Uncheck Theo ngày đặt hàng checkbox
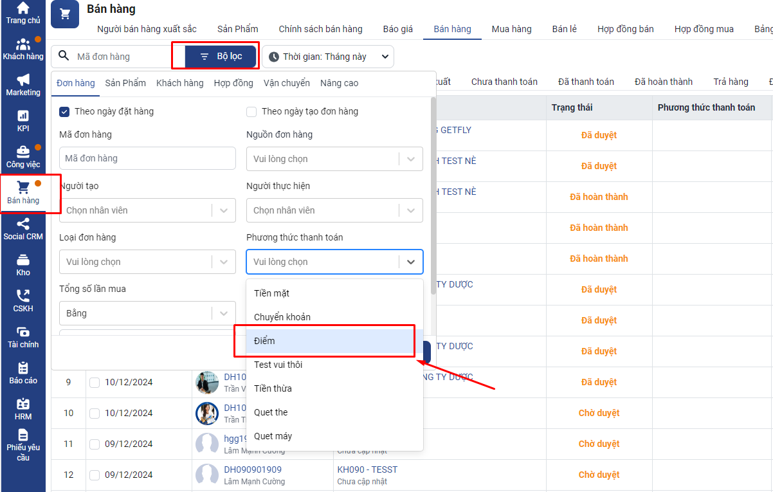This screenshot has height=492, width=773. [x=64, y=112]
